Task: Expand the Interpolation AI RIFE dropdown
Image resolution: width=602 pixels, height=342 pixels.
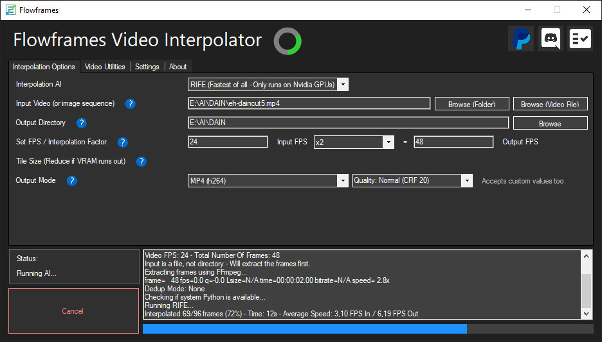Action: pos(343,84)
